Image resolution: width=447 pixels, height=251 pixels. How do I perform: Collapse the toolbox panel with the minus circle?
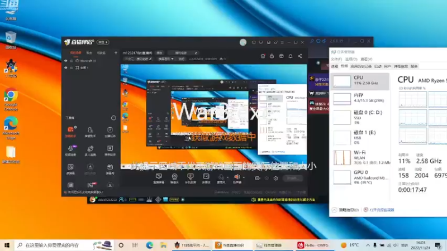pyautogui.click(x=113, y=118)
